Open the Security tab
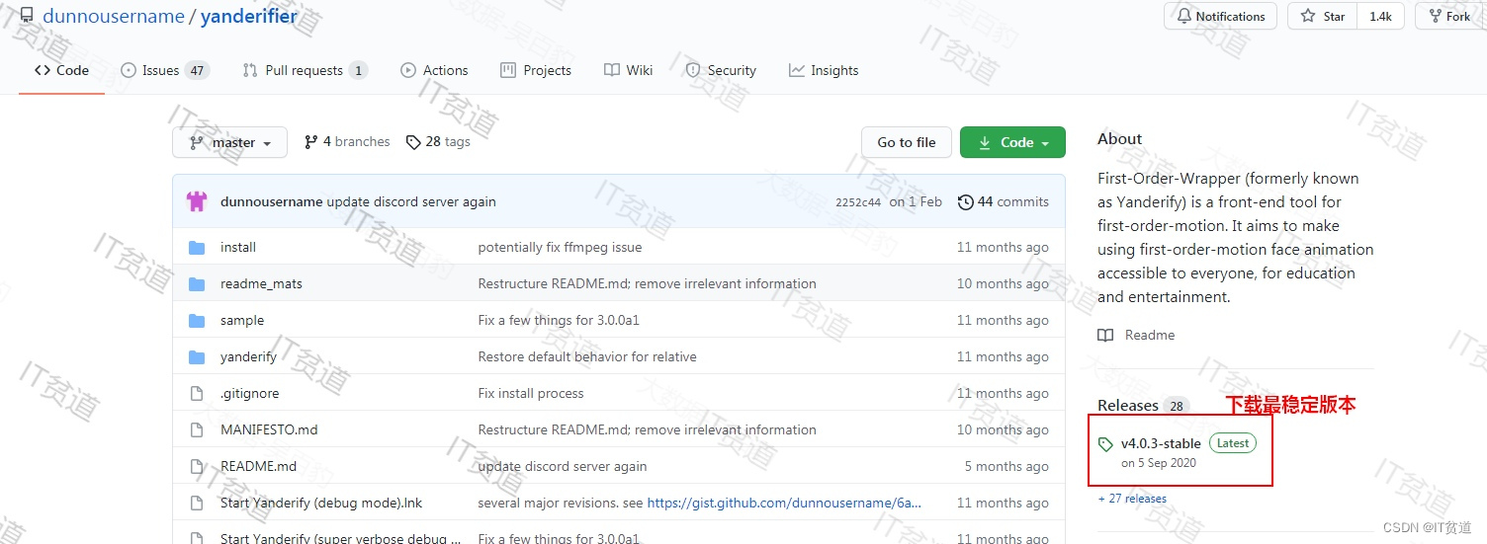Screen dimensions: 1487x544 (x=721, y=70)
